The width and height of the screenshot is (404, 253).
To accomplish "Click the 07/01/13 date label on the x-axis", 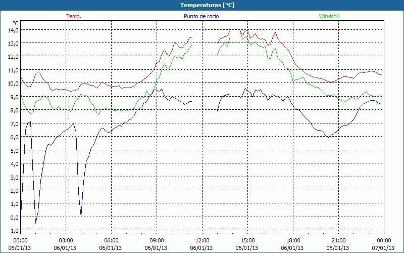I will click(x=383, y=248).
